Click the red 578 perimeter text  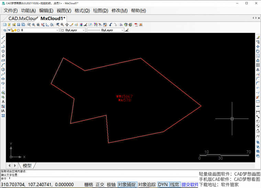(x=127, y=100)
